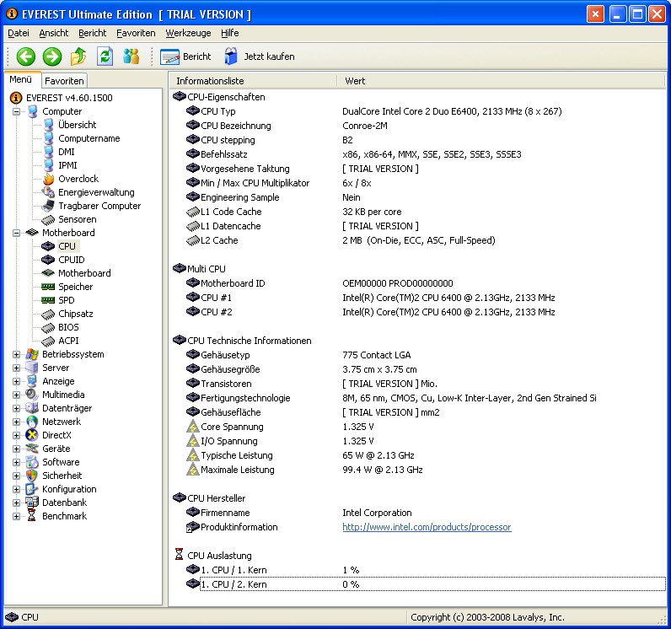Select the Chipsatz icon

tap(48, 314)
